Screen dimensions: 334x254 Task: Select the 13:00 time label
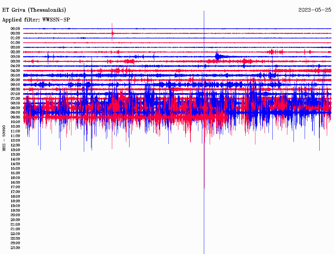click(x=15, y=150)
